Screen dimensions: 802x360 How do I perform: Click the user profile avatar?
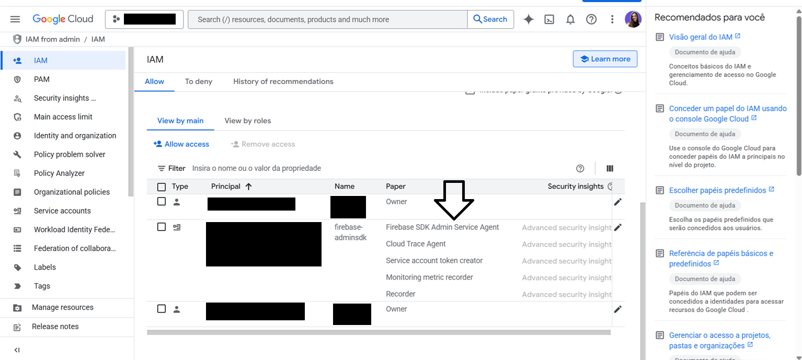tap(633, 19)
